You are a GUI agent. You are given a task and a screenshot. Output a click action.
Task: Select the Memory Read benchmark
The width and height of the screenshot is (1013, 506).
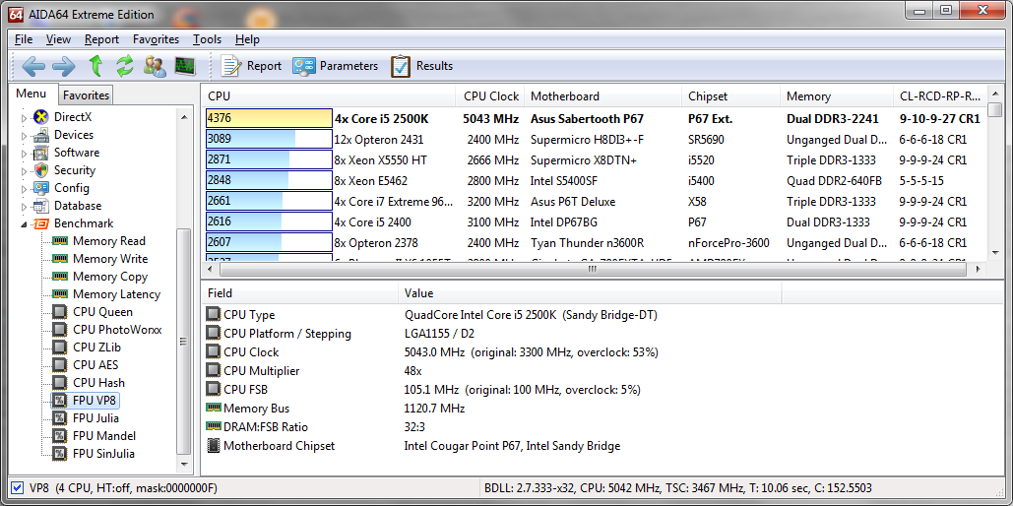(x=98, y=241)
